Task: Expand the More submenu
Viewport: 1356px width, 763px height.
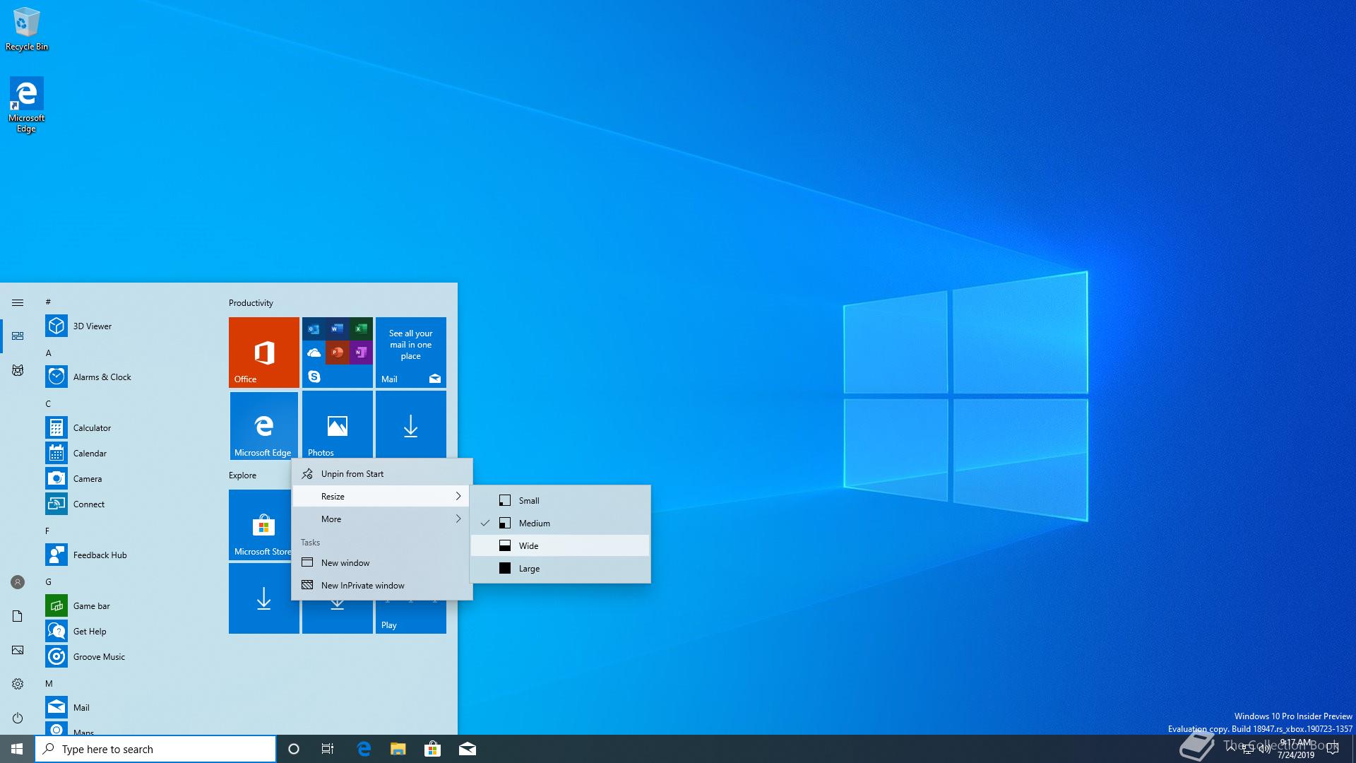Action: point(382,519)
